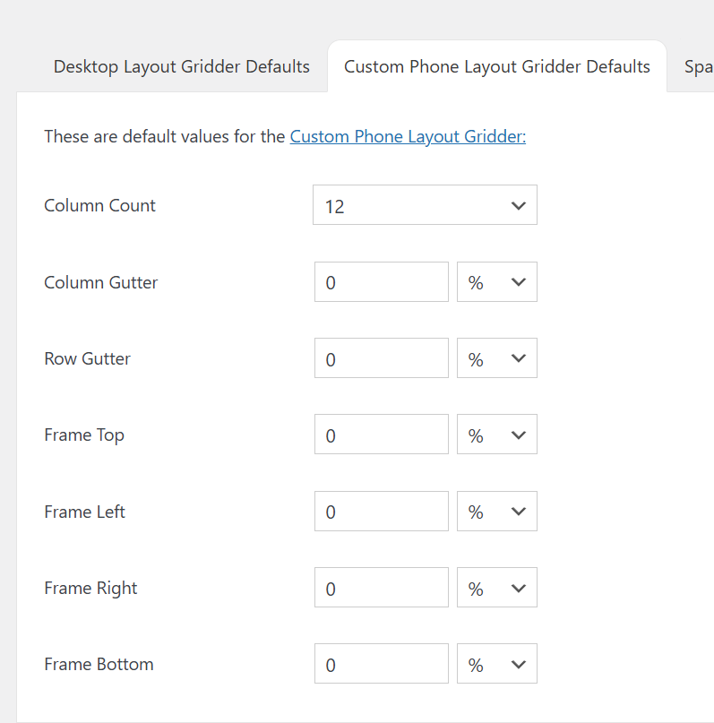The width and height of the screenshot is (714, 723).
Task: Focus the Frame Top input field
Action: click(x=382, y=435)
